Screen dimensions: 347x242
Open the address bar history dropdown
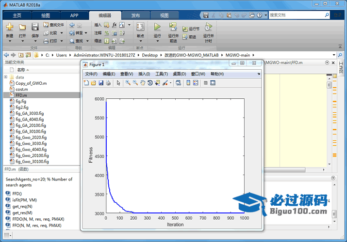334,55
